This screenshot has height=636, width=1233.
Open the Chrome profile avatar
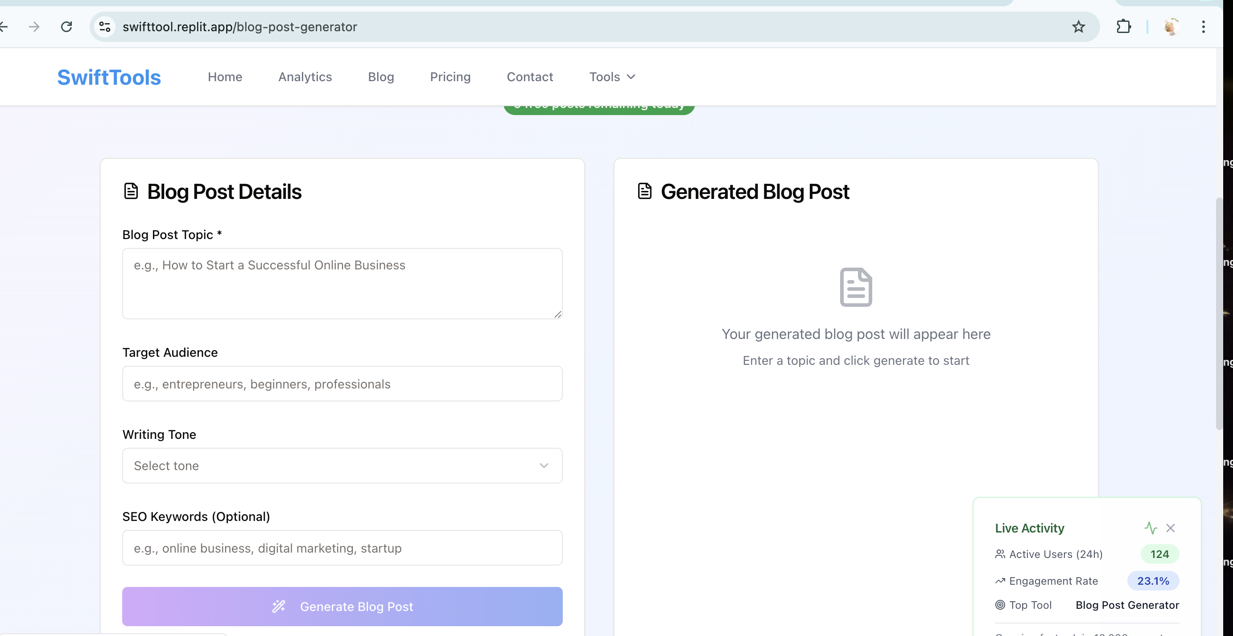pos(1171,27)
